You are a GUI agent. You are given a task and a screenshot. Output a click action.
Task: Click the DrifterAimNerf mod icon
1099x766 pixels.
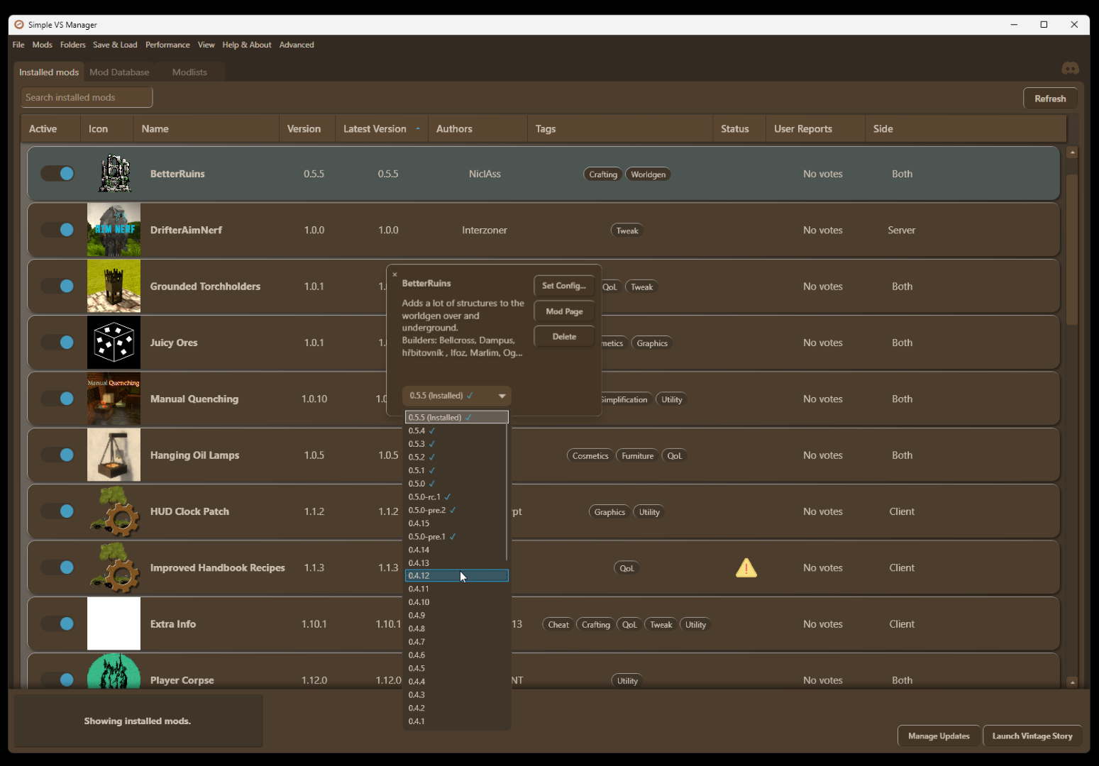114,230
